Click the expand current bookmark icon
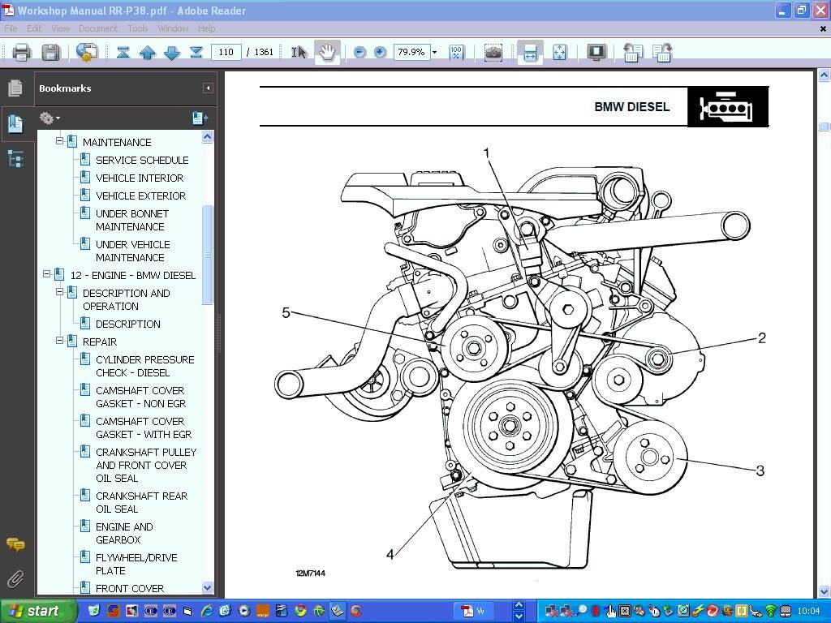The height and width of the screenshot is (623, 831). [x=200, y=118]
